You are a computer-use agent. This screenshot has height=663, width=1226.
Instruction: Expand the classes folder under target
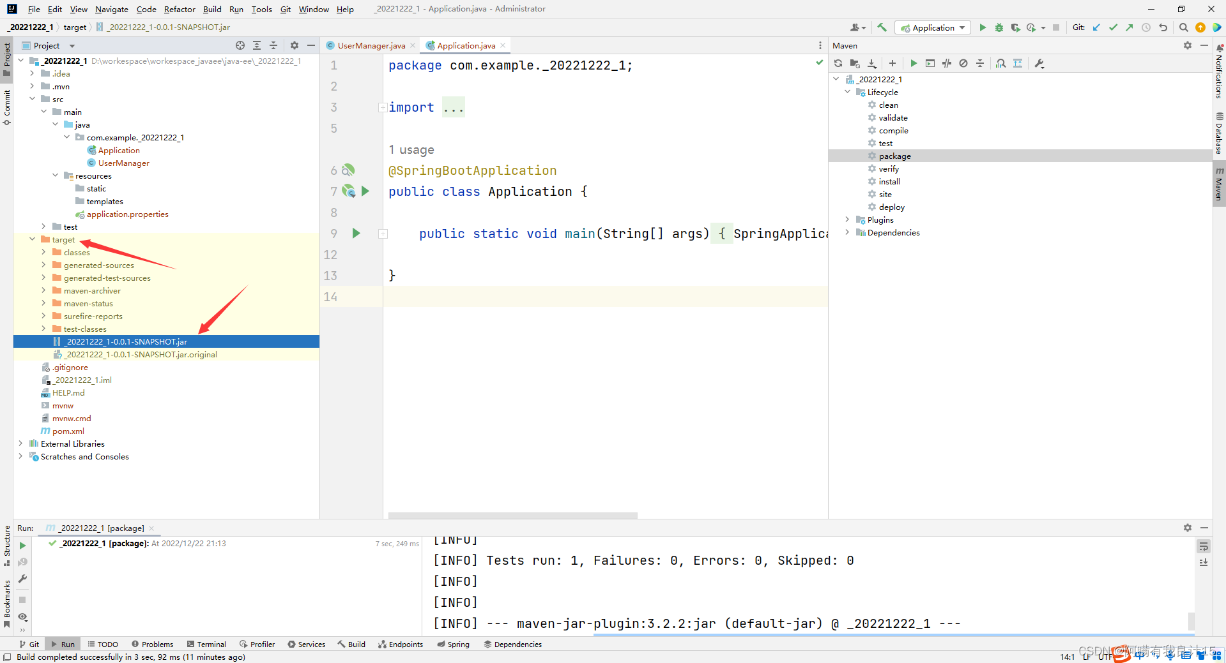(43, 253)
